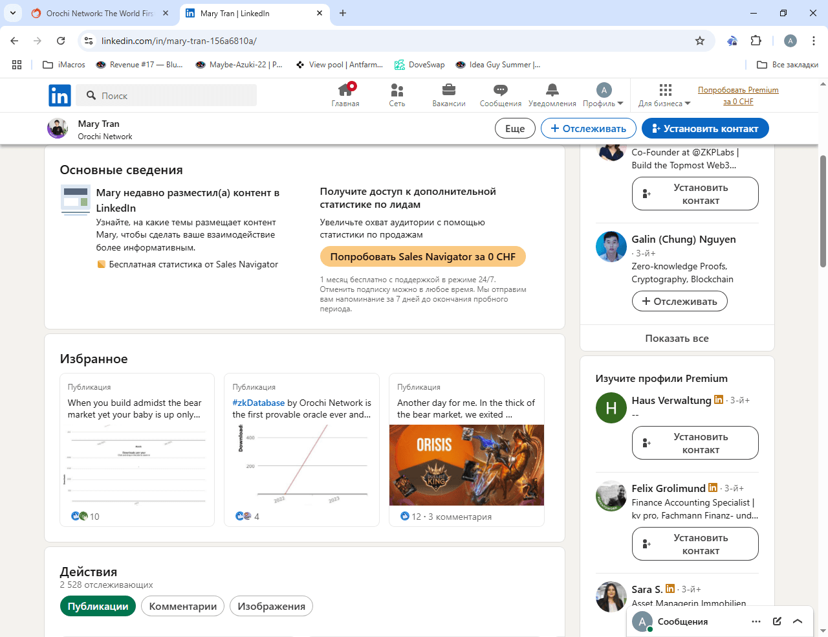Click Показать все to show all
The width and height of the screenshot is (828, 637).
[677, 338]
